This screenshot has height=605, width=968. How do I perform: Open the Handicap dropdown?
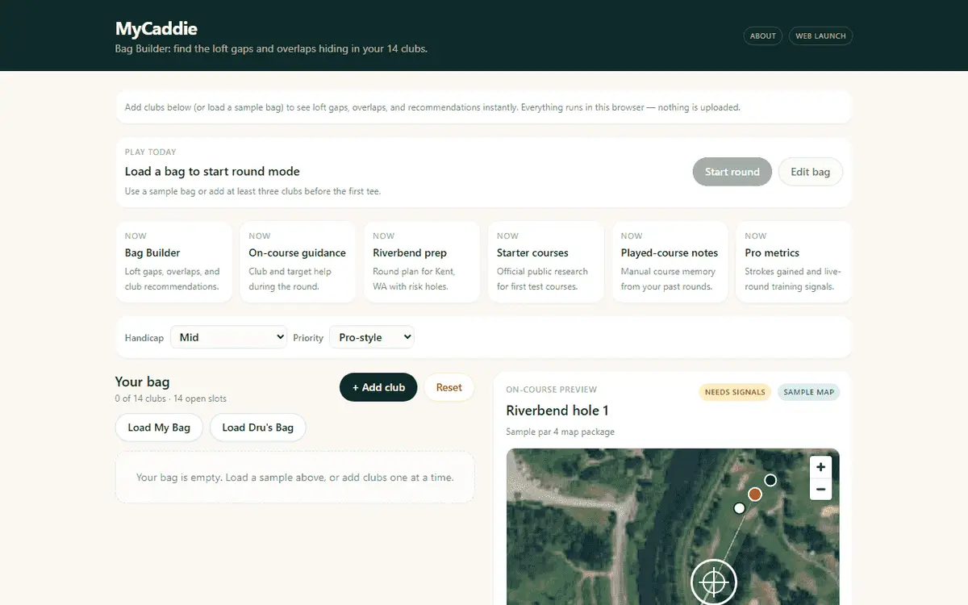tap(228, 337)
